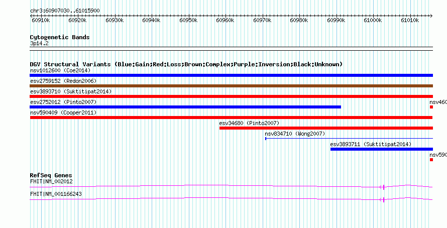
Task: Select the blue esv3893711 gain bar
Action: click(381, 149)
